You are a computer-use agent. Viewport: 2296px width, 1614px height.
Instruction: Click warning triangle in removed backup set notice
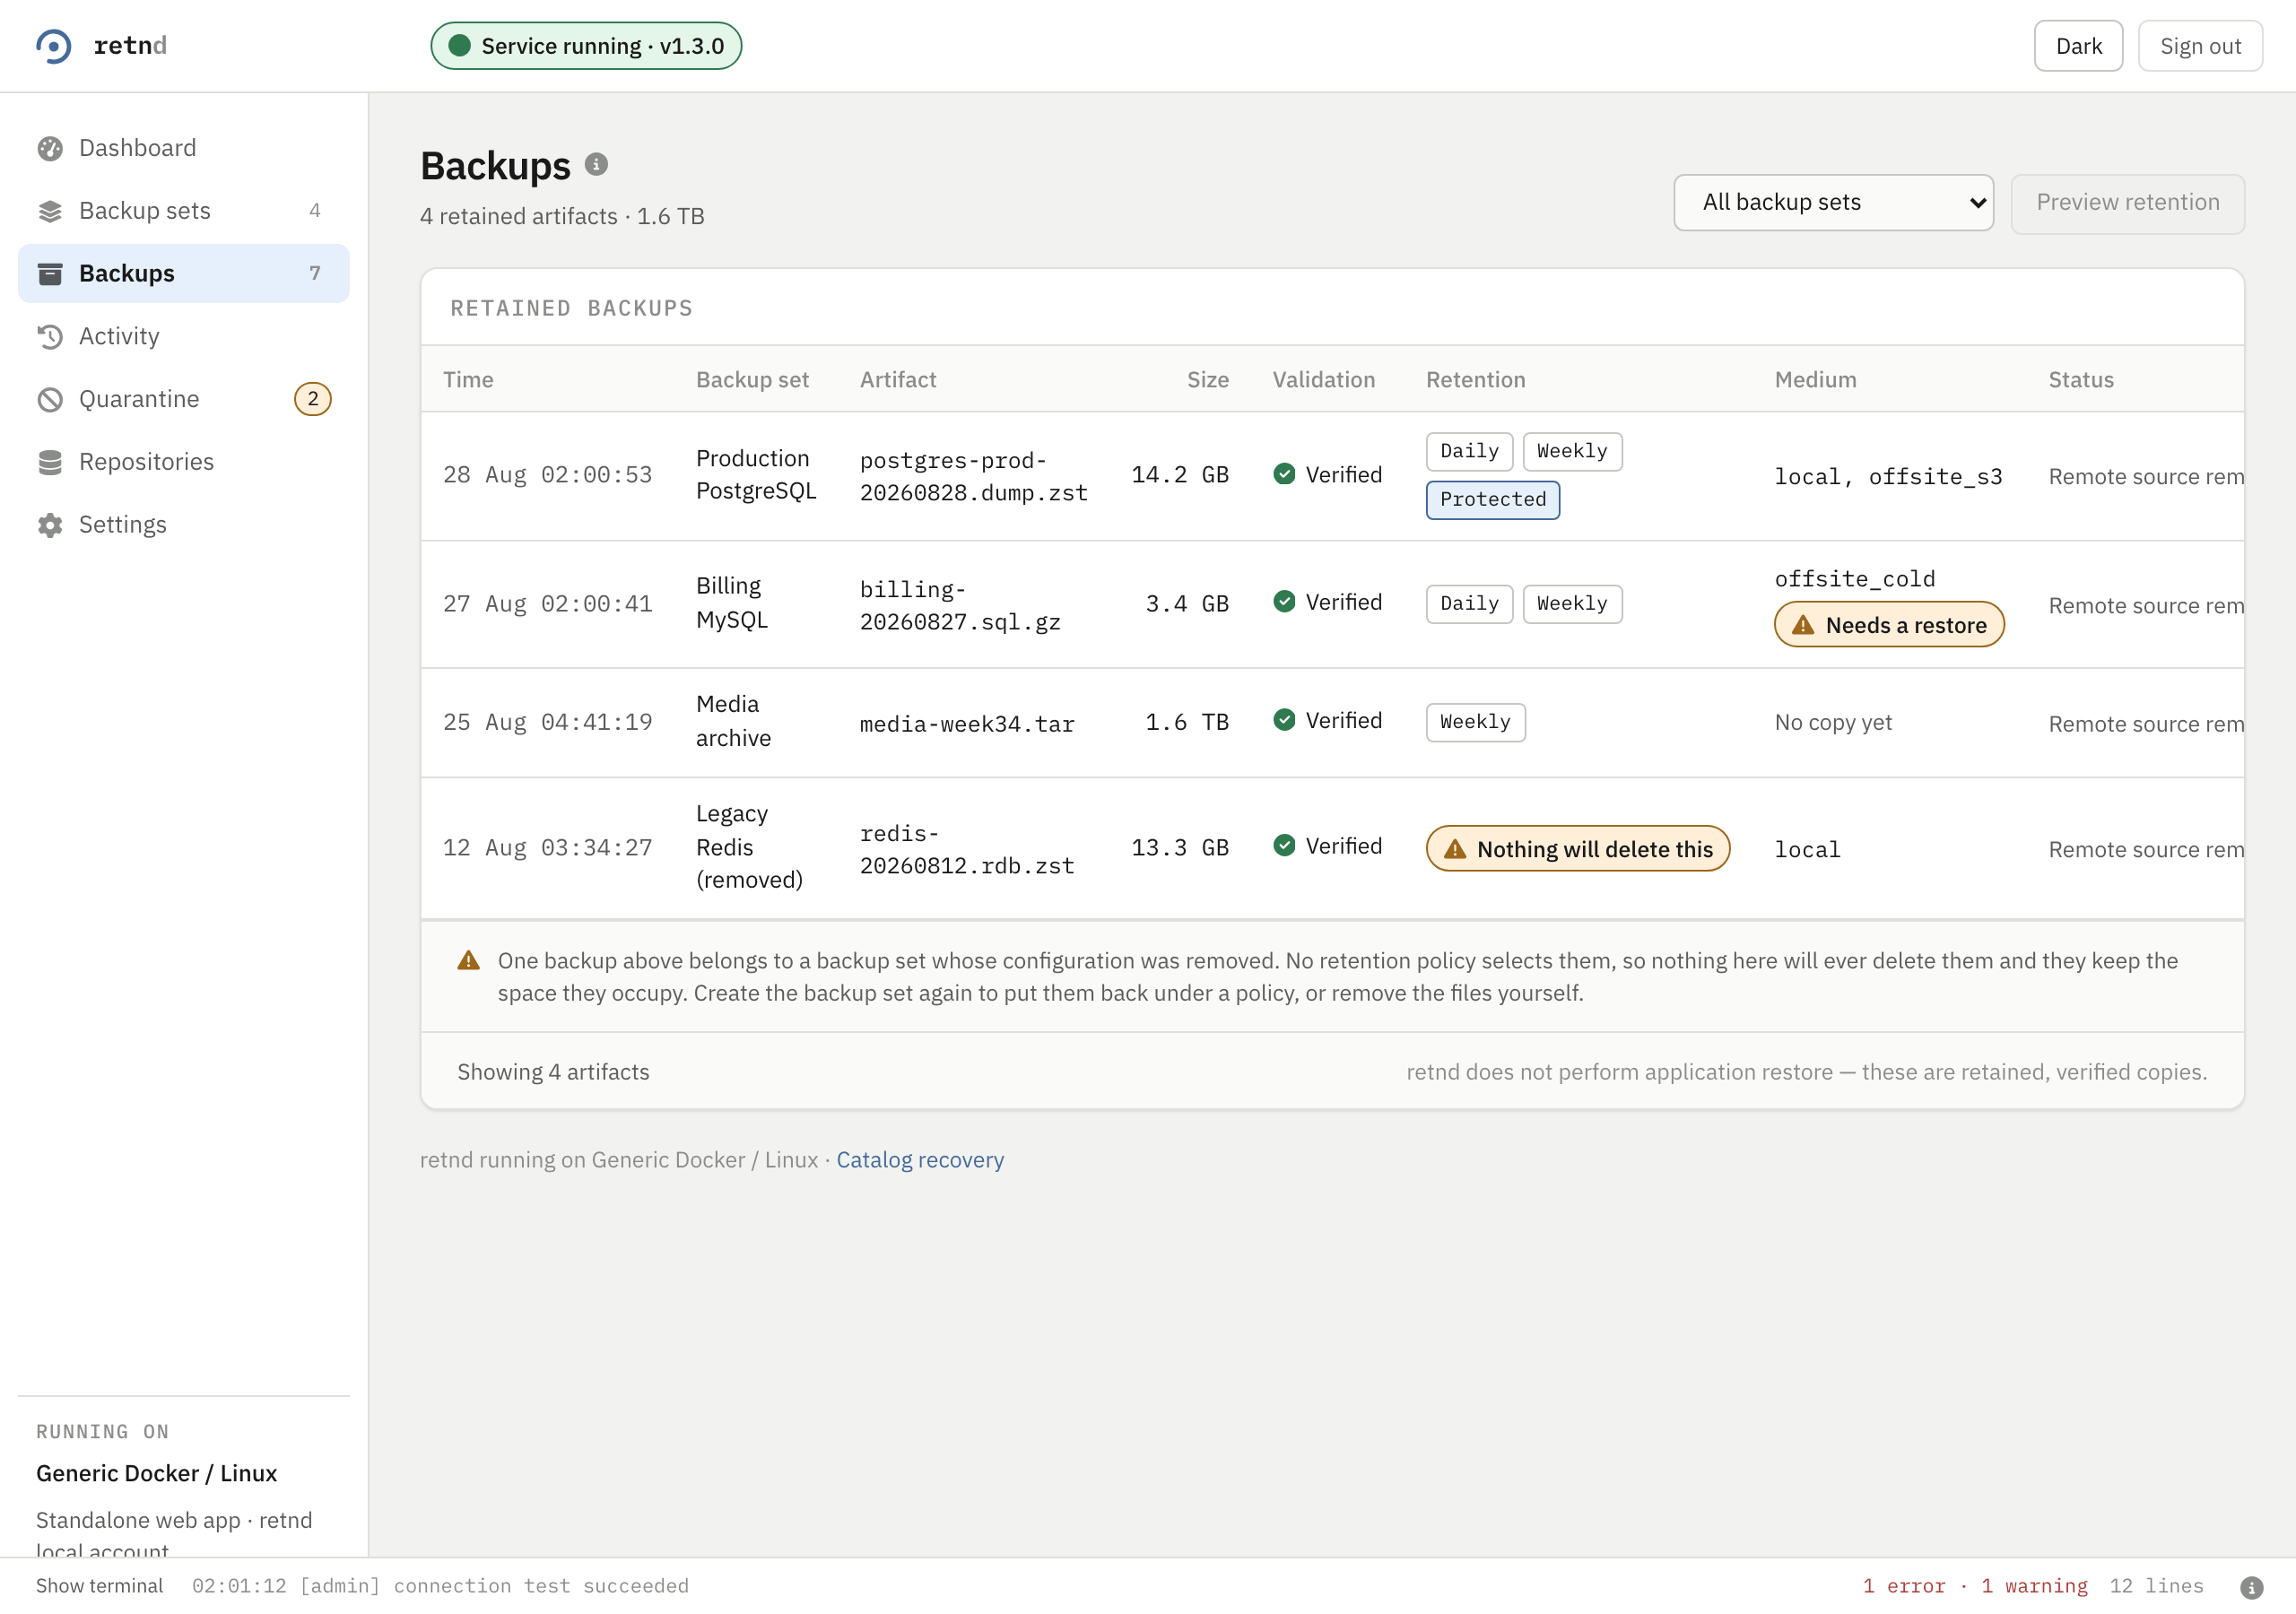coord(468,960)
